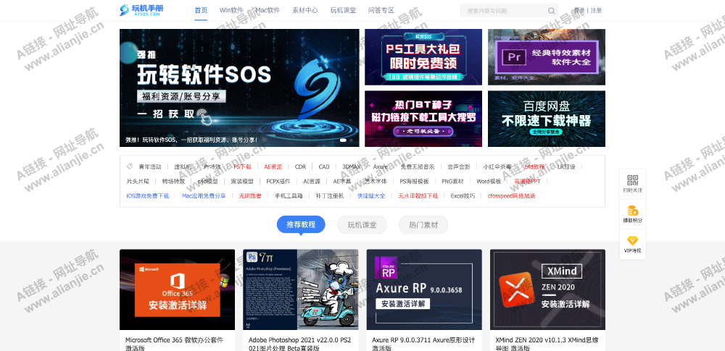Open the 热门BT种子 banner
725x351 pixels.
(423, 119)
